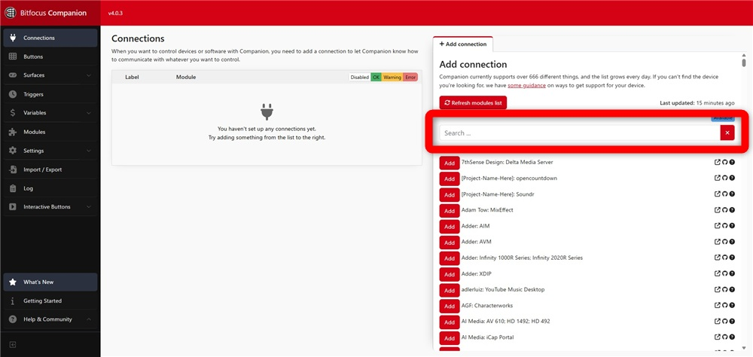Show help for Adder Infinity 1000R Series
Screen dimensions: 753x357
click(x=732, y=258)
